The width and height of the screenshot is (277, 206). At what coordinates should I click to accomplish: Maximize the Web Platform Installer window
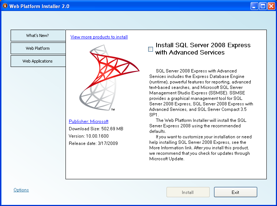(263, 6)
